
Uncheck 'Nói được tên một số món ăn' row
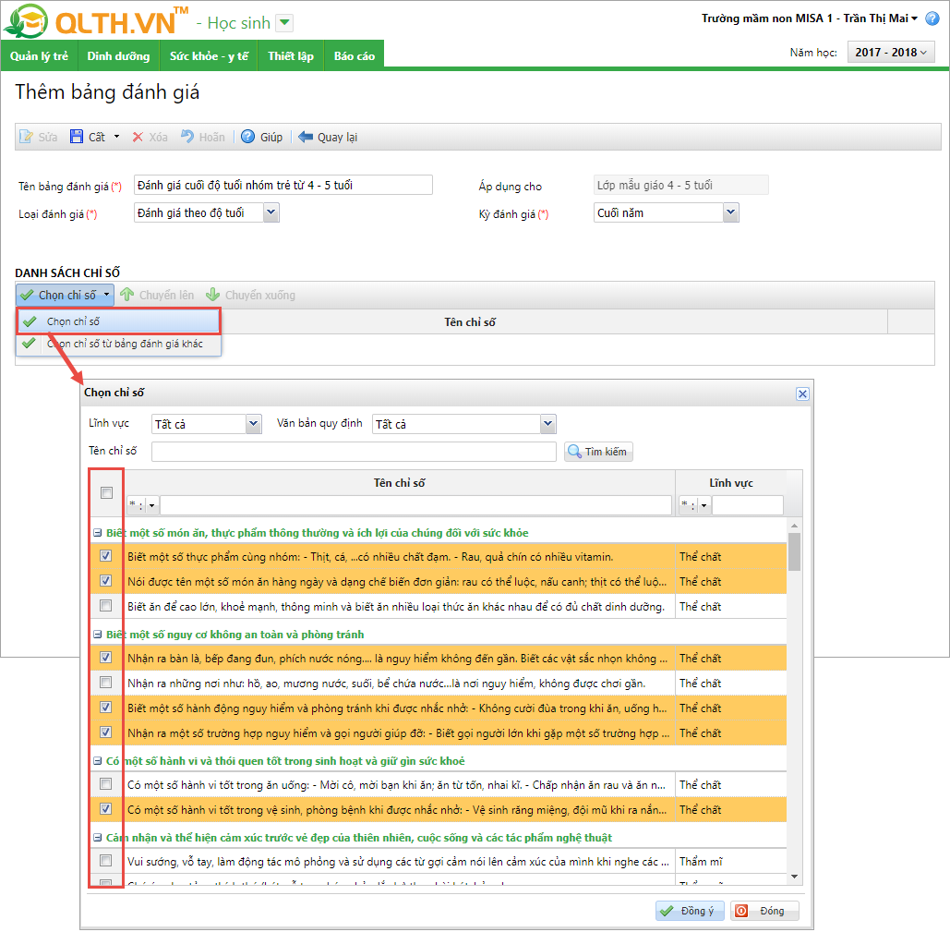tap(106, 580)
